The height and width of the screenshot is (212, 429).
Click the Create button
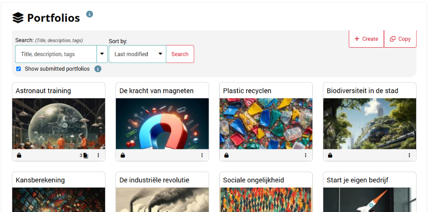[x=366, y=39]
